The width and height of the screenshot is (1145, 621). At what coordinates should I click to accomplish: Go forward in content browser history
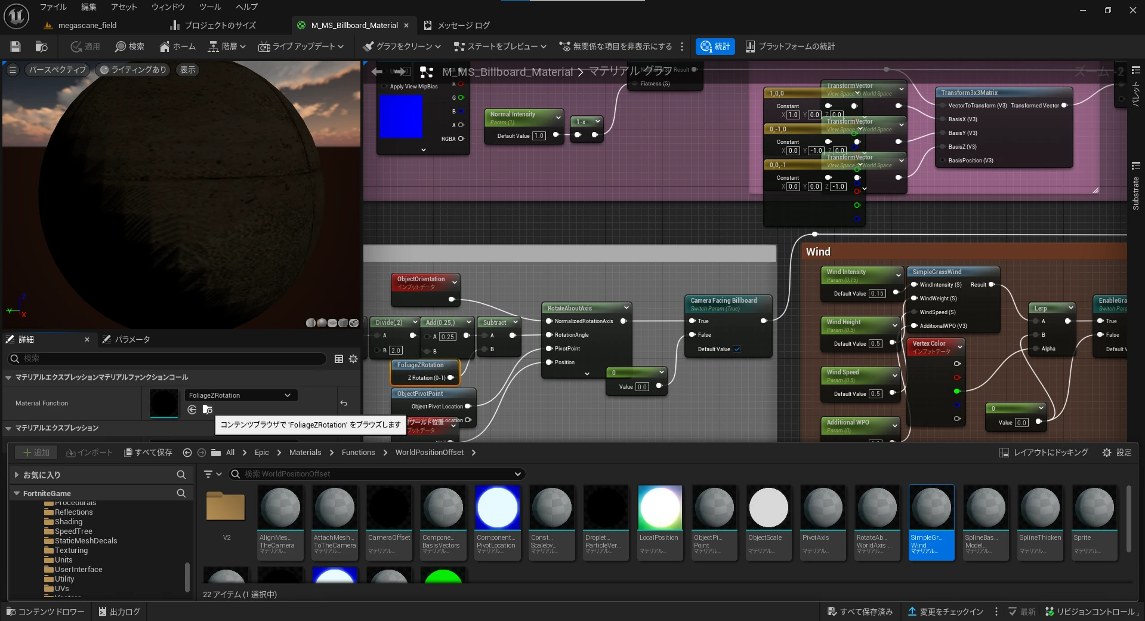click(202, 453)
